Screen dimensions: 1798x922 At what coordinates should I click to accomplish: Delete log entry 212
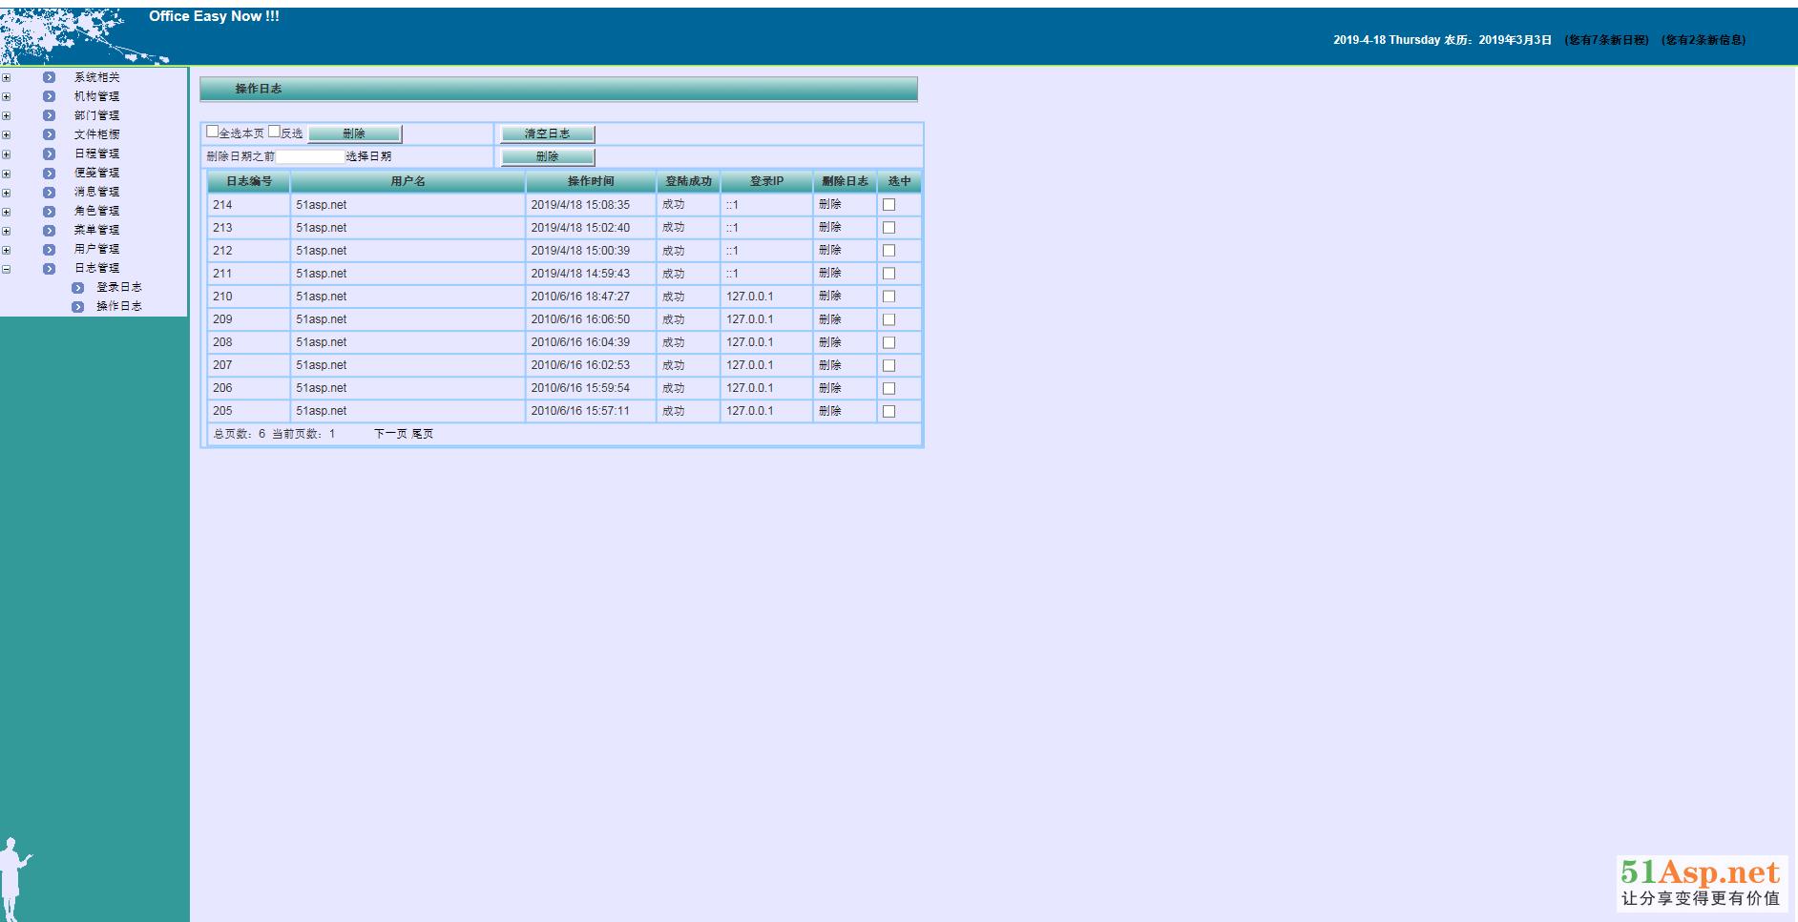click(830, 251)
